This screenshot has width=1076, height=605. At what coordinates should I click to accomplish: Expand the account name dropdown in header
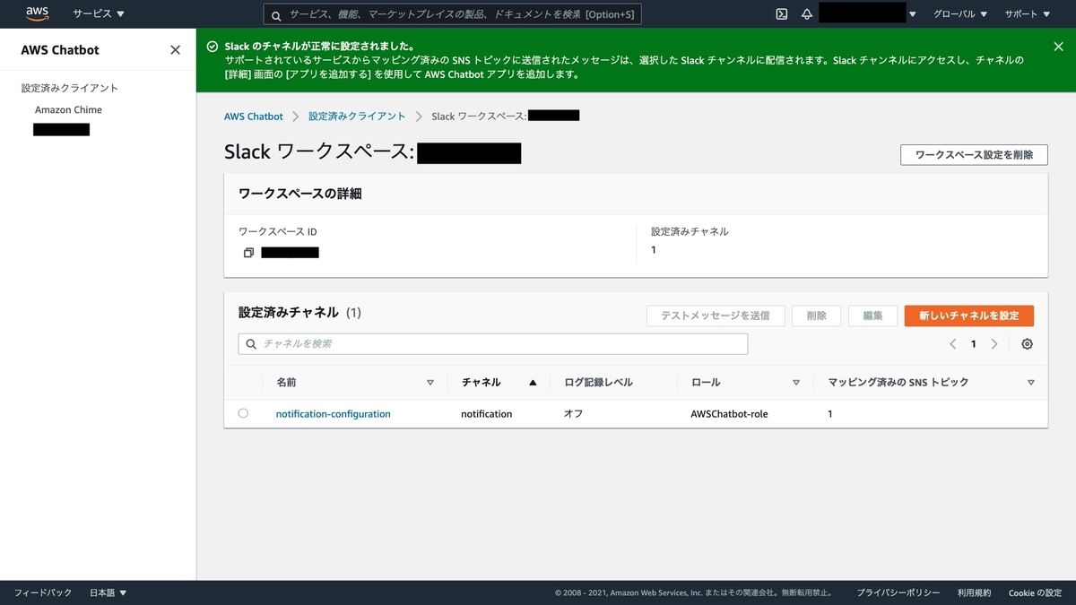(868, 14)
